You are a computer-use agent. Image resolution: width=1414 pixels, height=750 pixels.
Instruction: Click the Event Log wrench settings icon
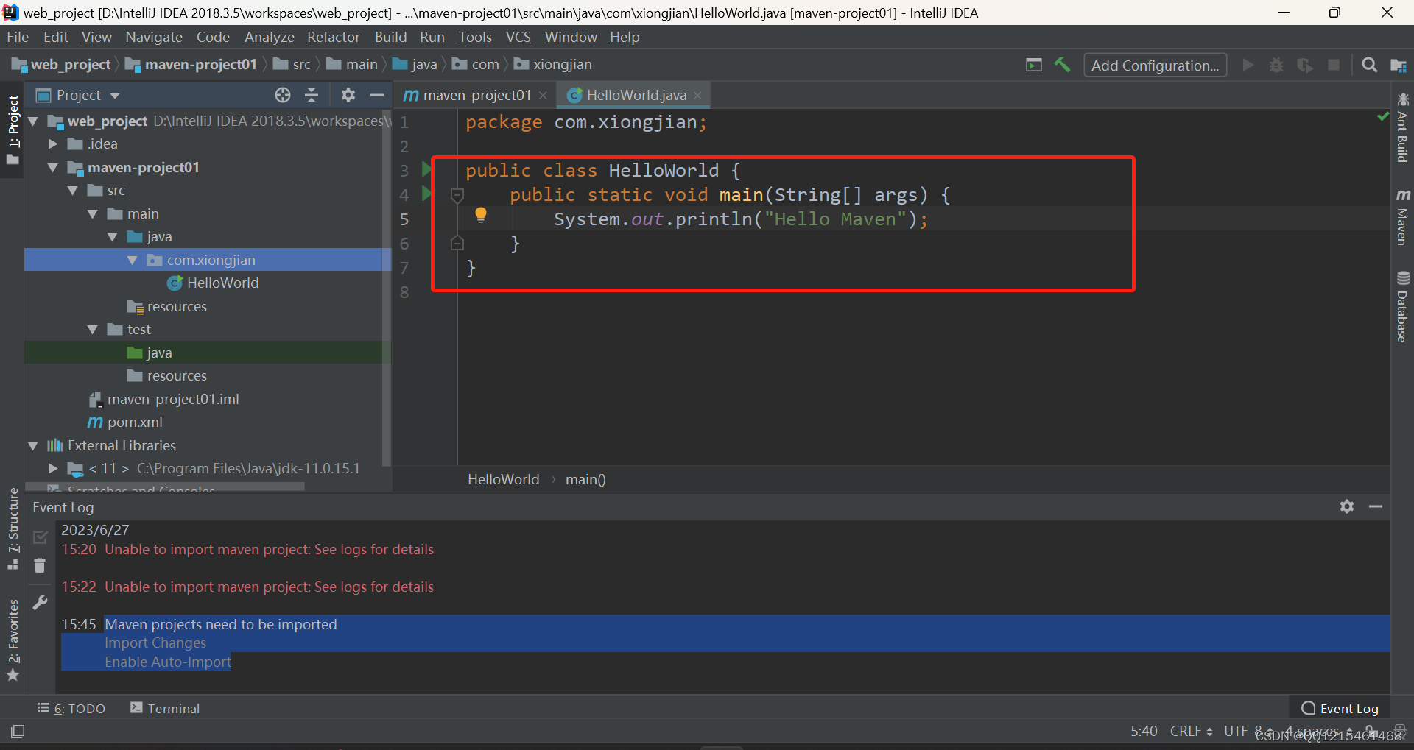pyautogui.click(x=40, y=603)
